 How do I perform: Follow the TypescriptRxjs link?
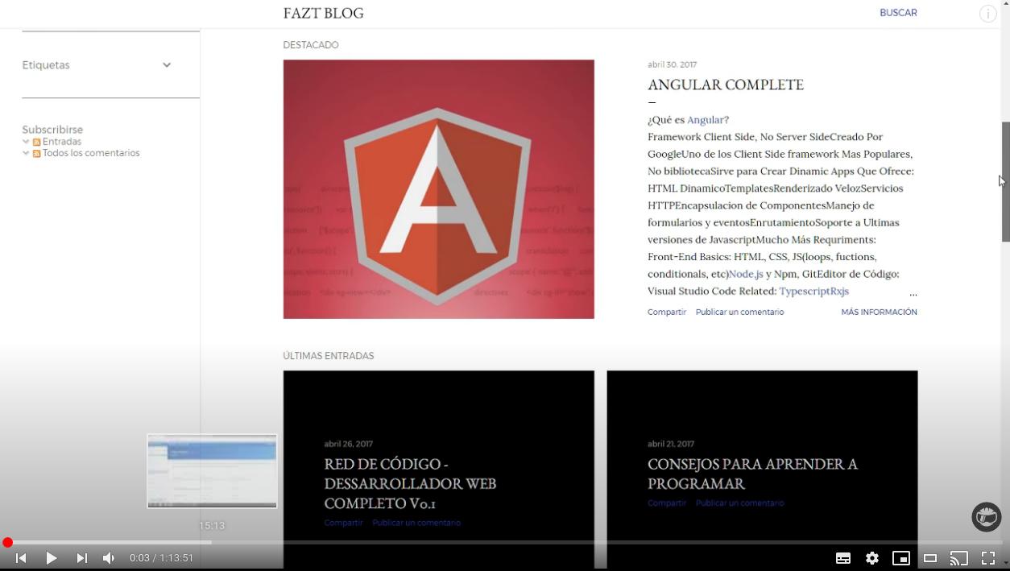(x=813, y=291)
